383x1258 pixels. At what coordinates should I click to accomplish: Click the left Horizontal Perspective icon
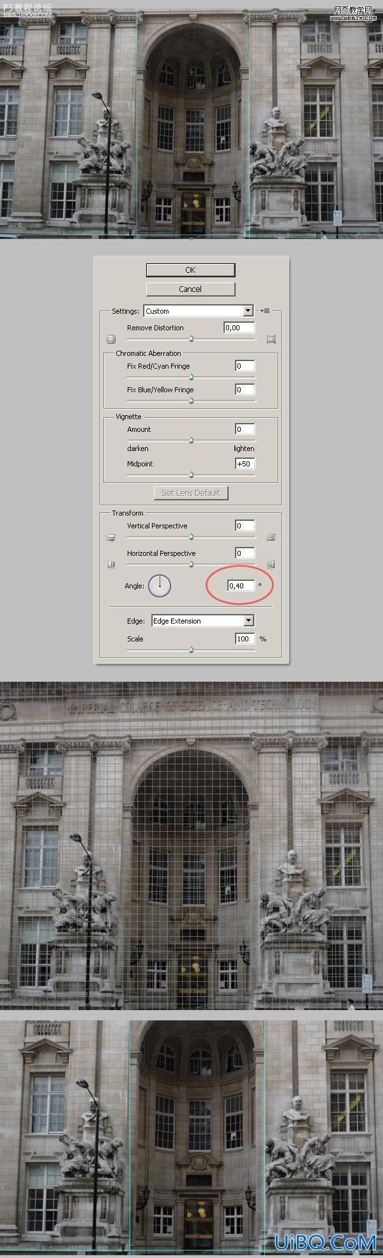(111, 565)
